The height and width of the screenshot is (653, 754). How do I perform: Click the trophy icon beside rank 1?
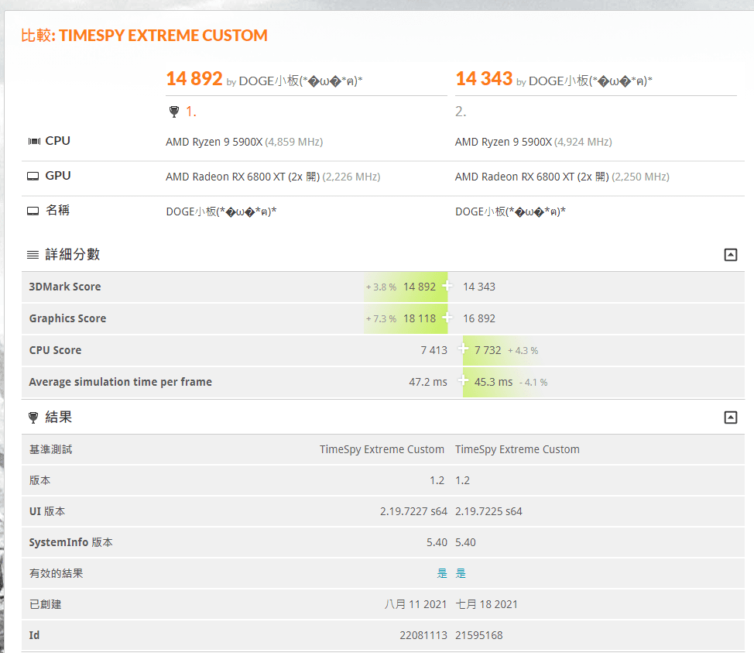pyautogui.click(x=173, y=112)
